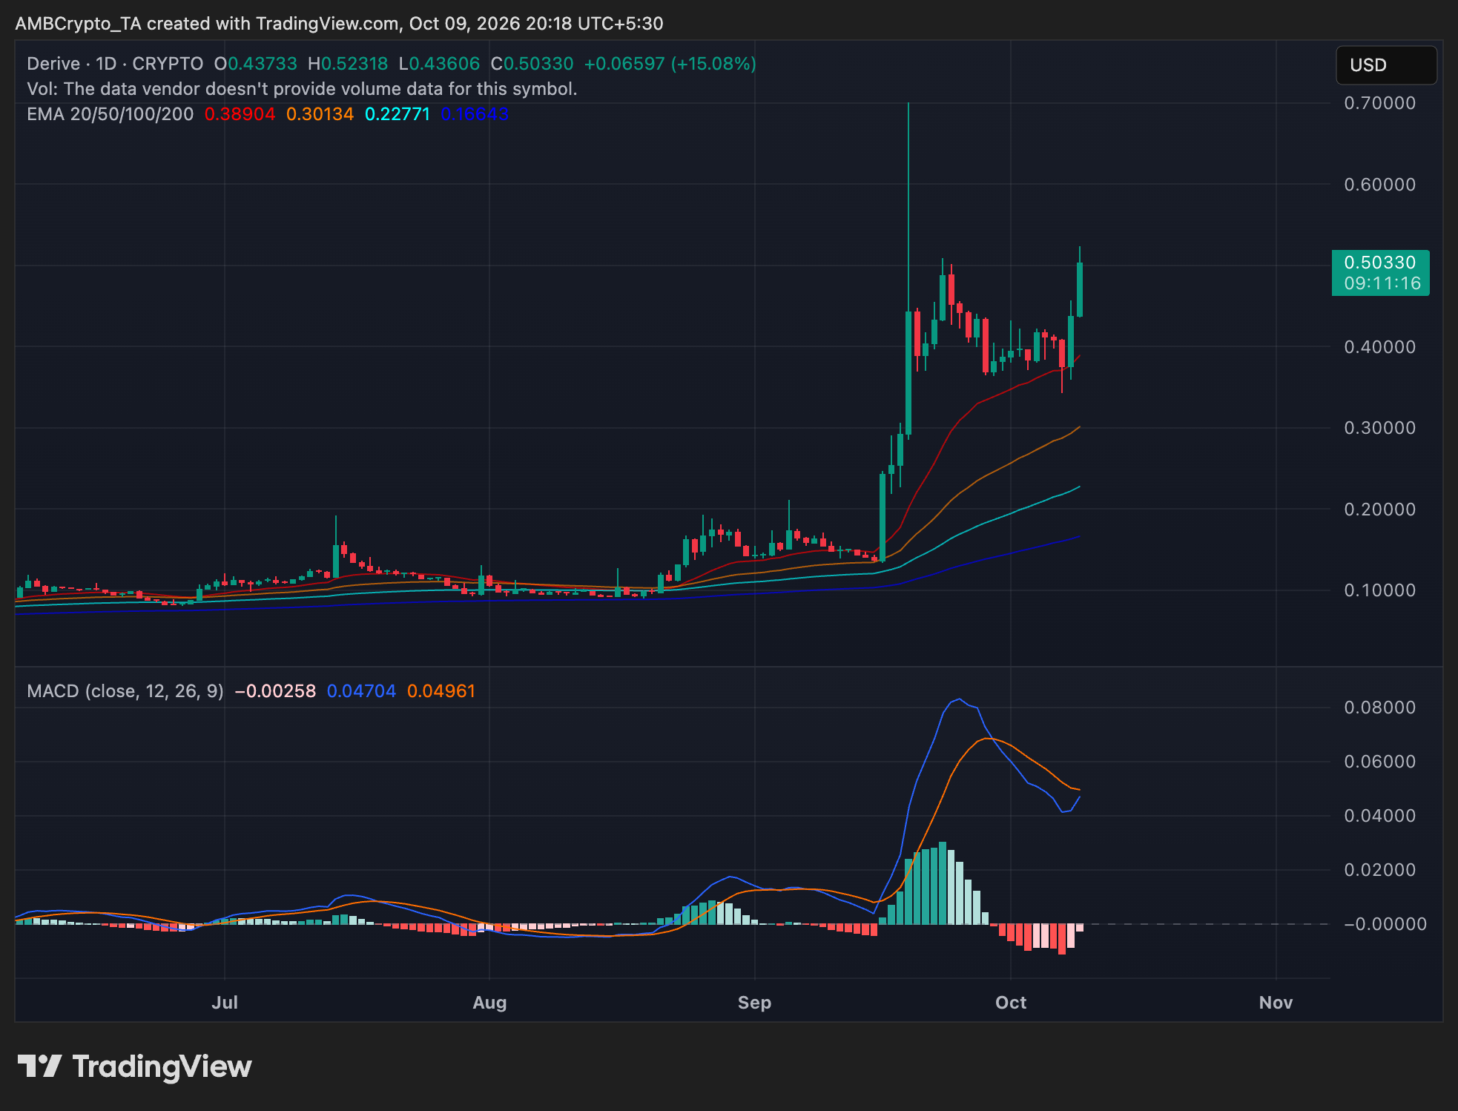Click the EMA 20/50/100/200 indicator label
Screen dimensions: 1458x1111
(110, 114)
